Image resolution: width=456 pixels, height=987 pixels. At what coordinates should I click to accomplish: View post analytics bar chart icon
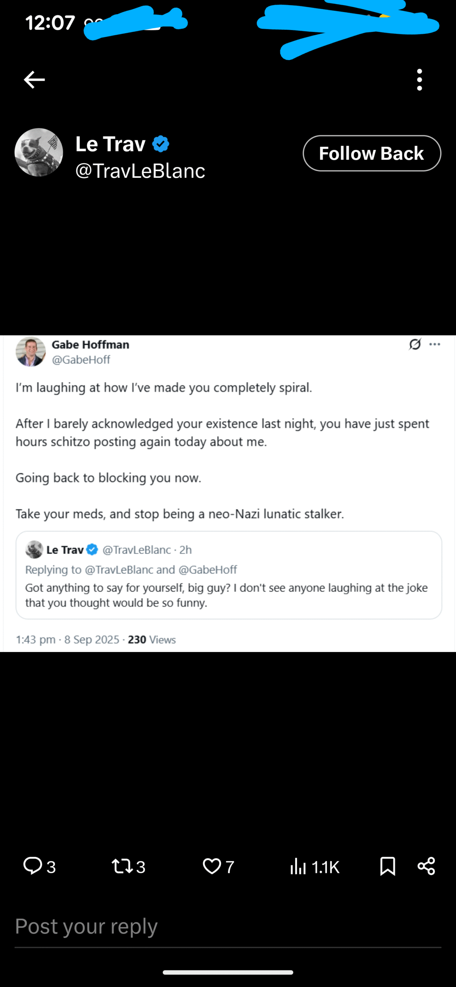tap(298, 866)
